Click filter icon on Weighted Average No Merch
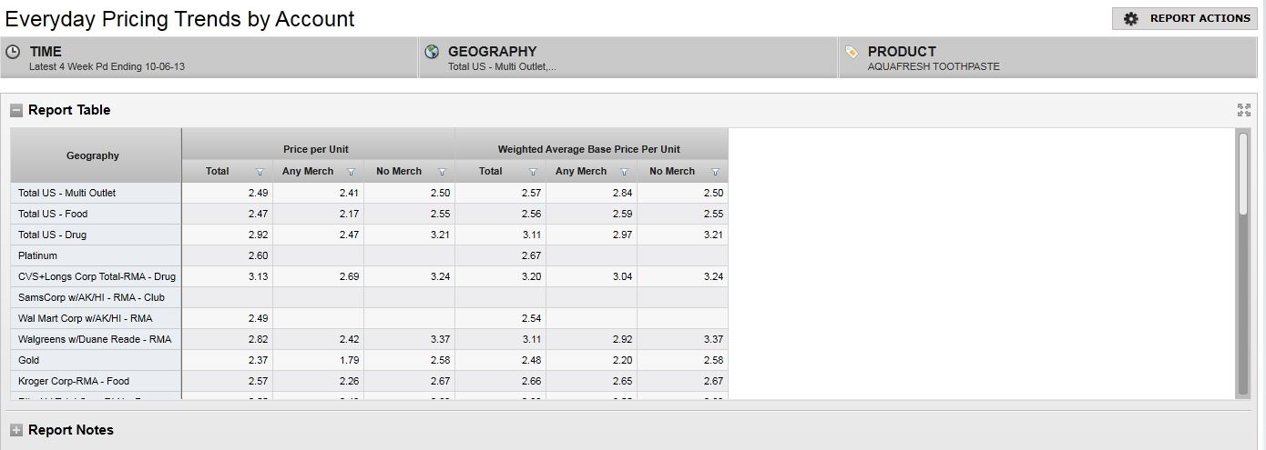Image resolution: width=1266 pixels, height=450 pixels. (x=715, y=172)
